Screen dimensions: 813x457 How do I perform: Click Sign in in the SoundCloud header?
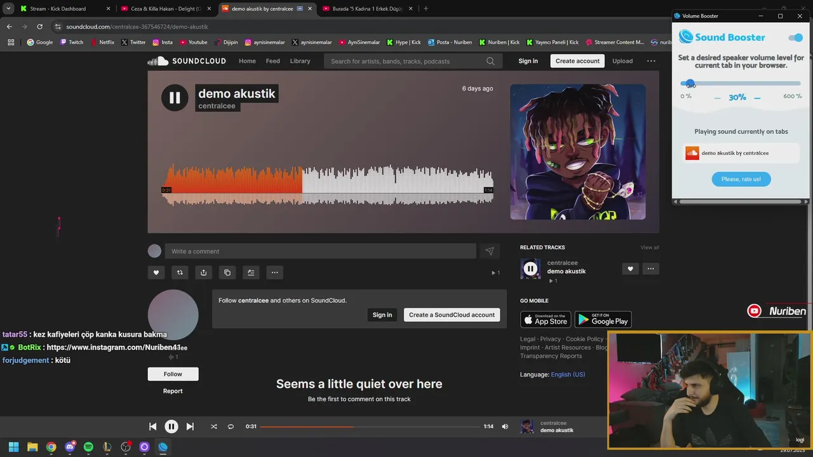(528, 61)
